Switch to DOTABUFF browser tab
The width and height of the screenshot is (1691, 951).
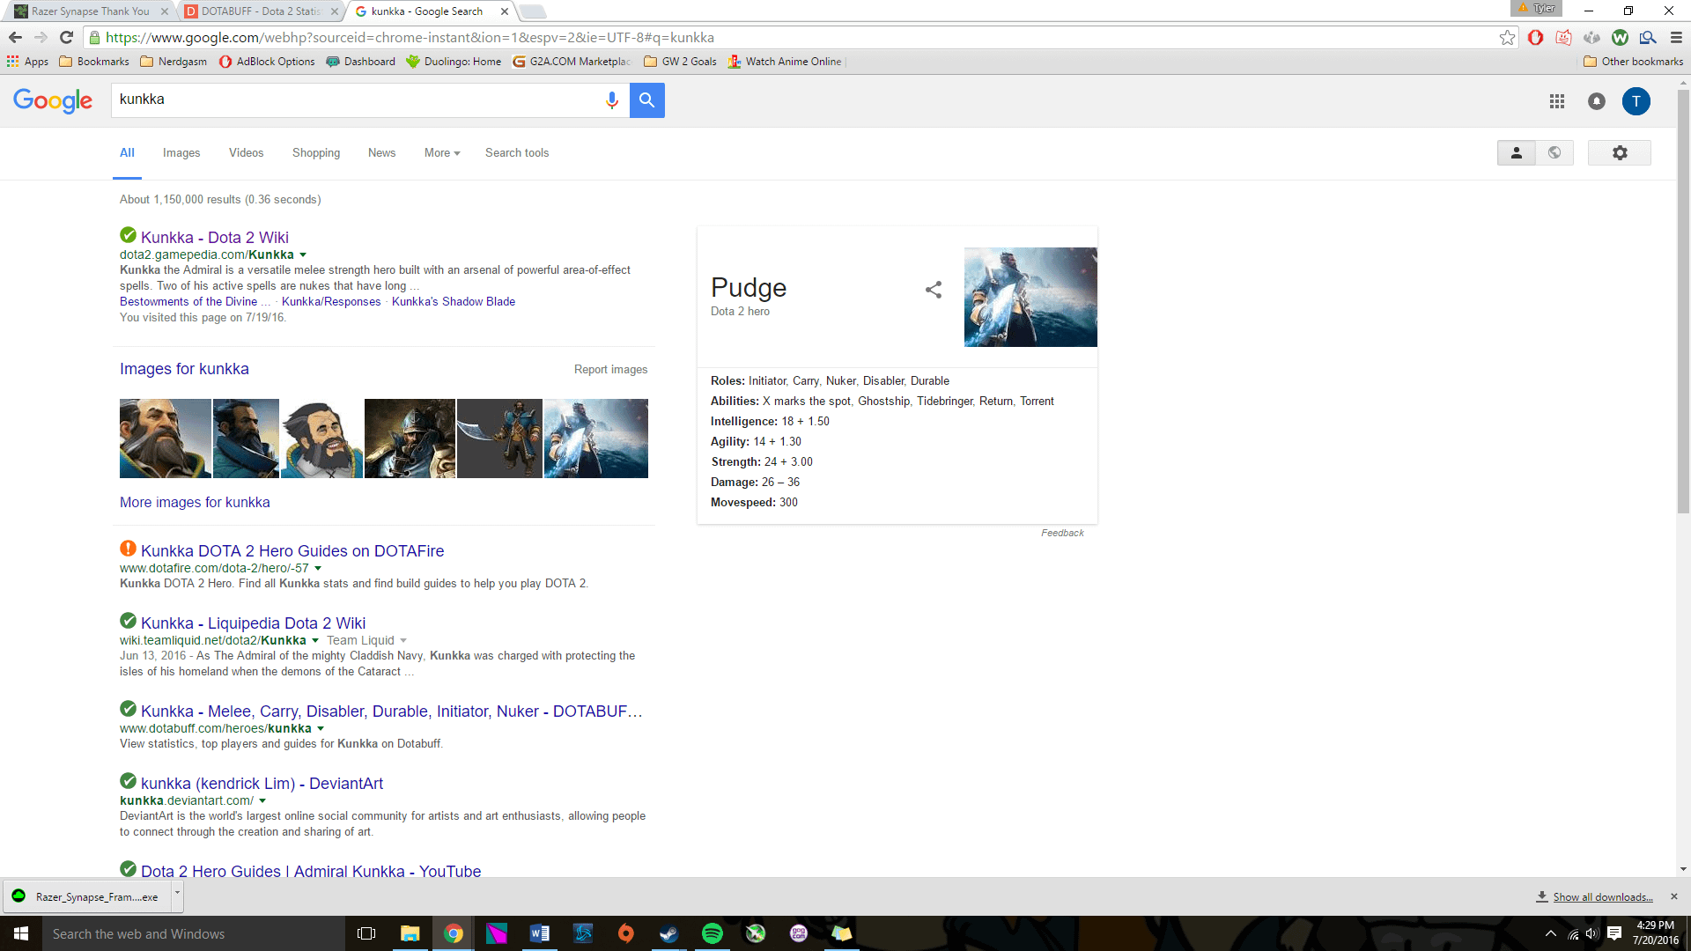point(260,11)
